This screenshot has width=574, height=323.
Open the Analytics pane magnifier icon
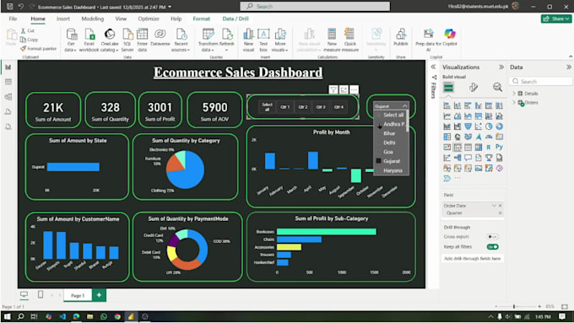pyautogui.click(x=497, y=87)
